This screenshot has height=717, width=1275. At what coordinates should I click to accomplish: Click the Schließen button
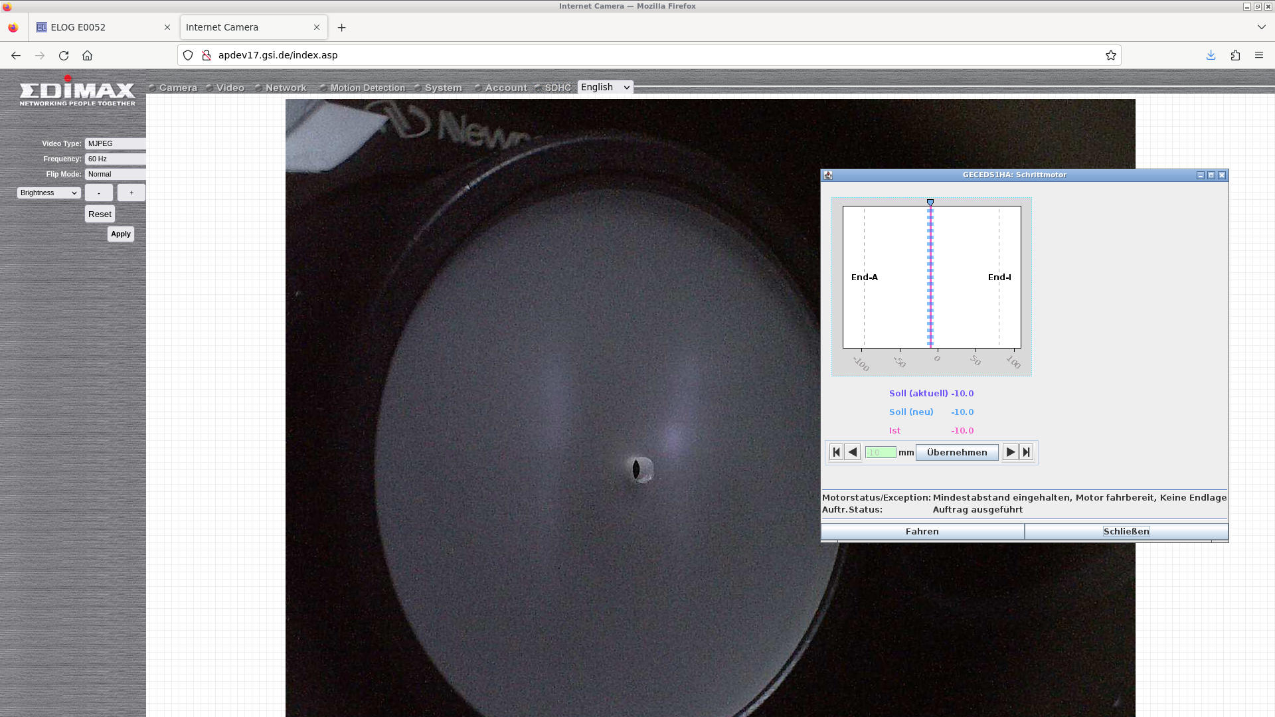click(x=1126, y=531)
